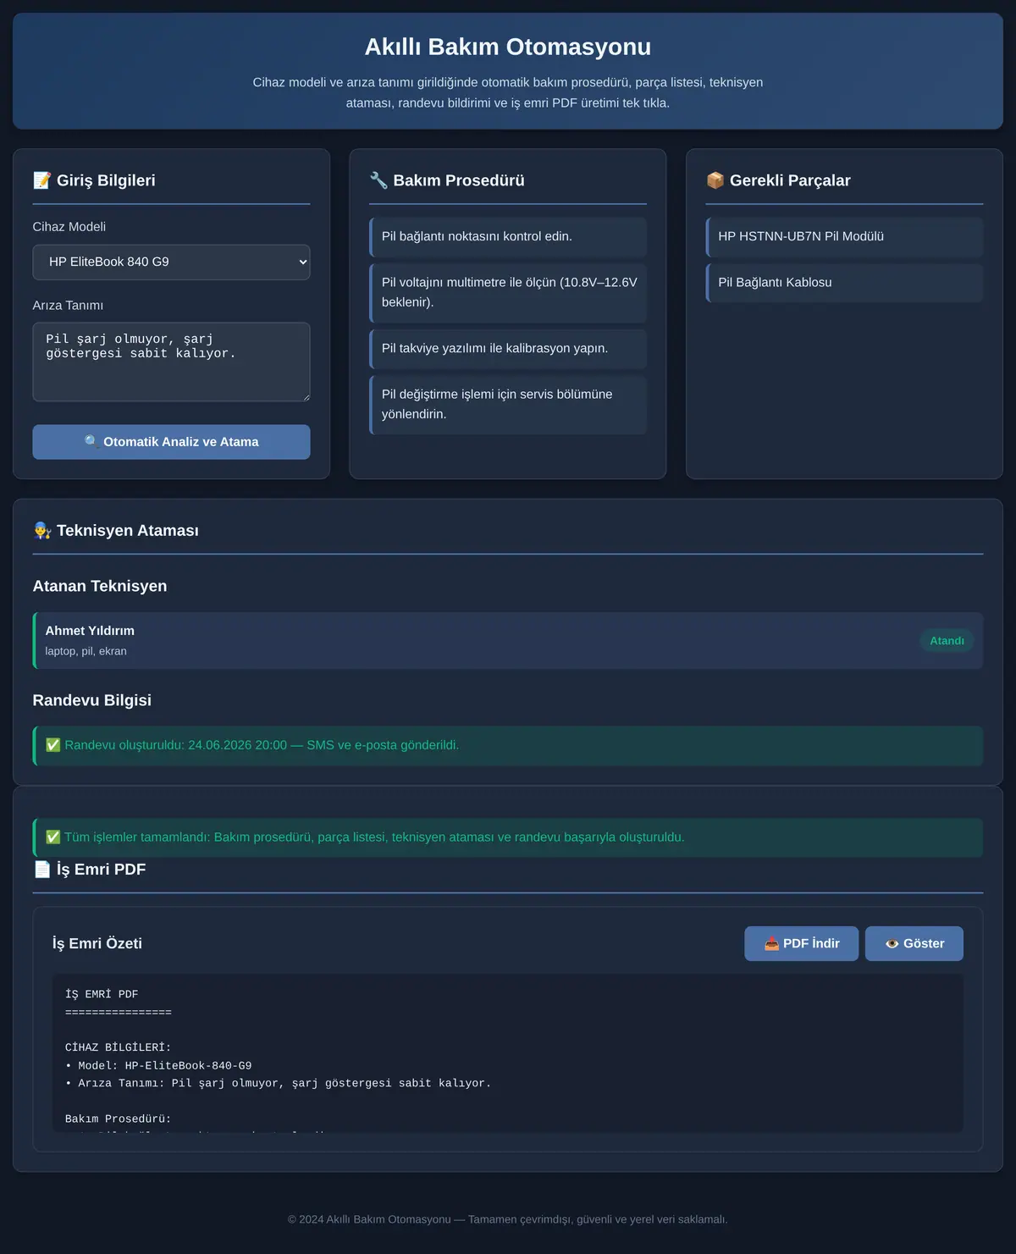
Task: Download the work order with PDF İndir
Action: click(801, 943)
